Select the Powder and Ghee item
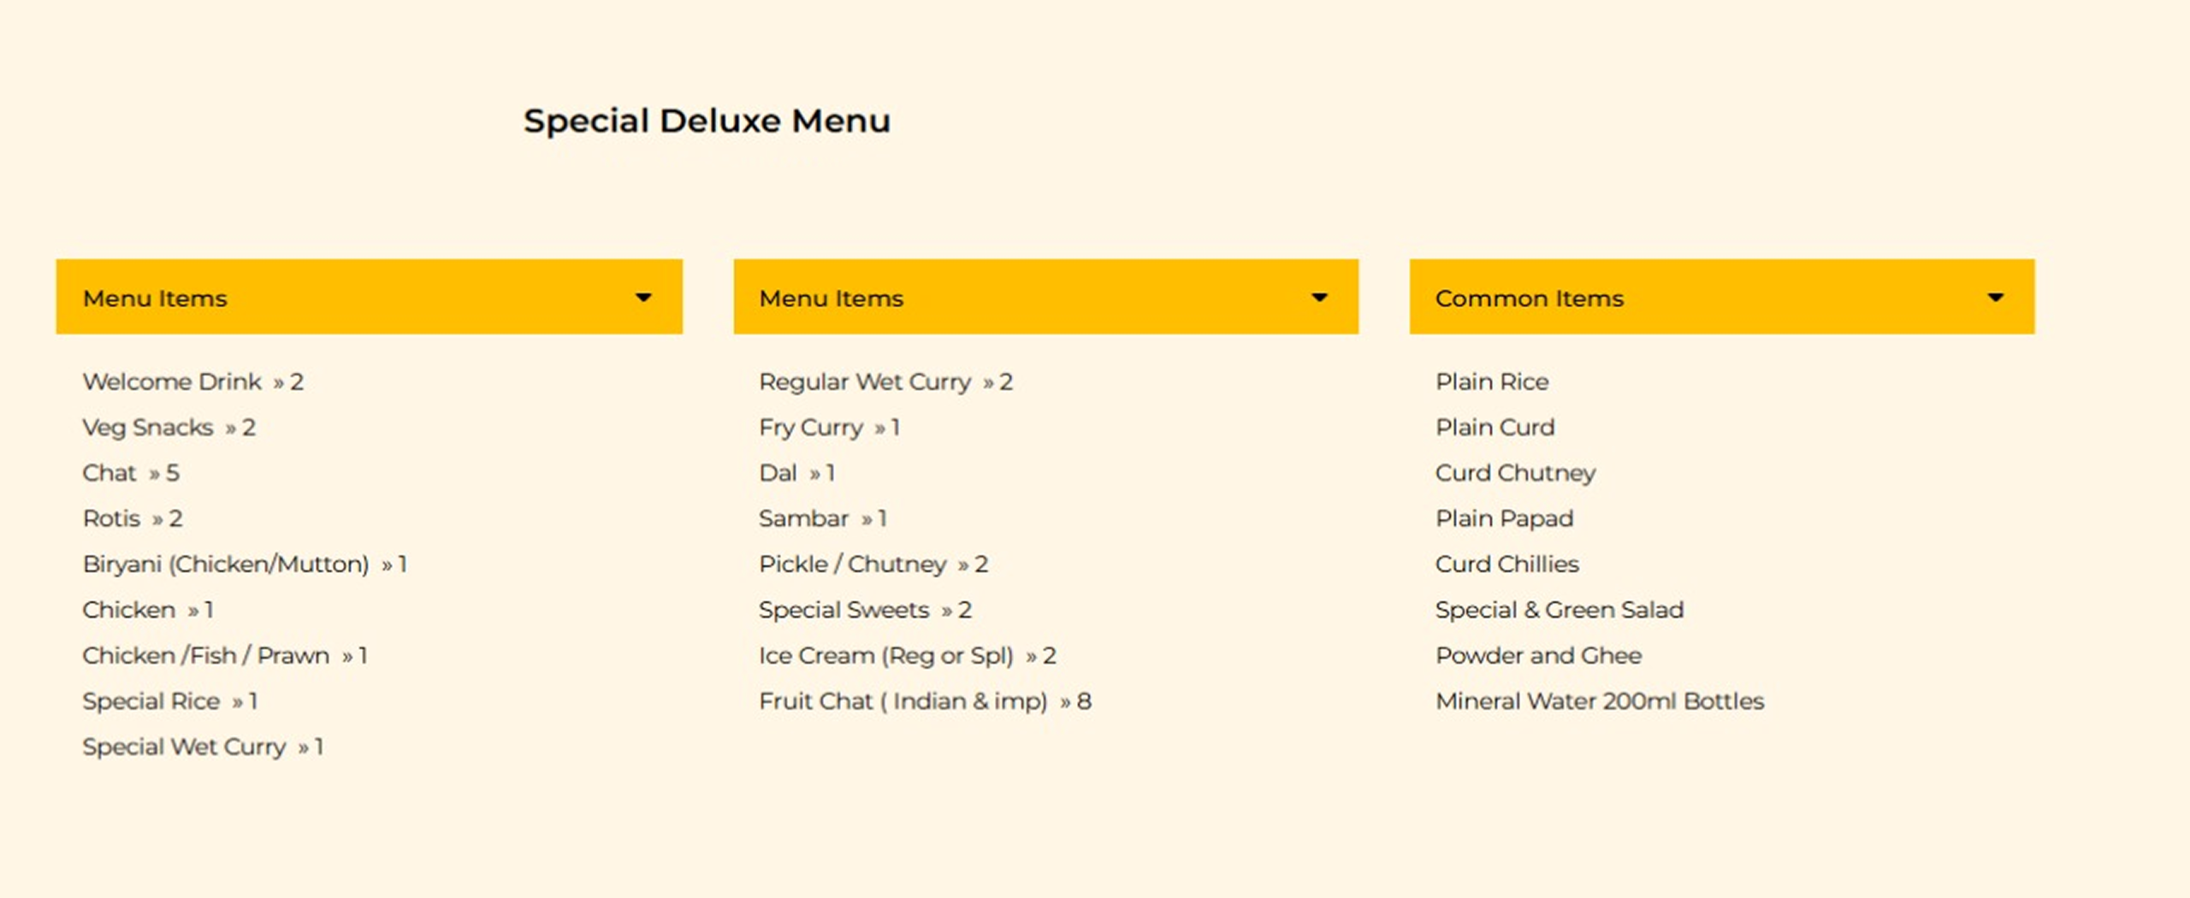The height and width of the screenshot is (898, 2190). coord(1538,656)
